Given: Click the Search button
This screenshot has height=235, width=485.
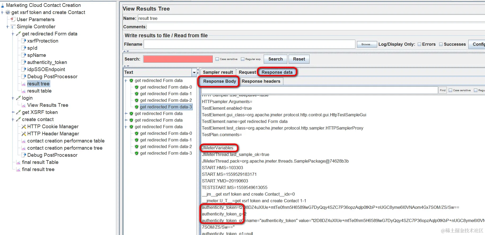Looking at the screenshot, I should 275,59.
